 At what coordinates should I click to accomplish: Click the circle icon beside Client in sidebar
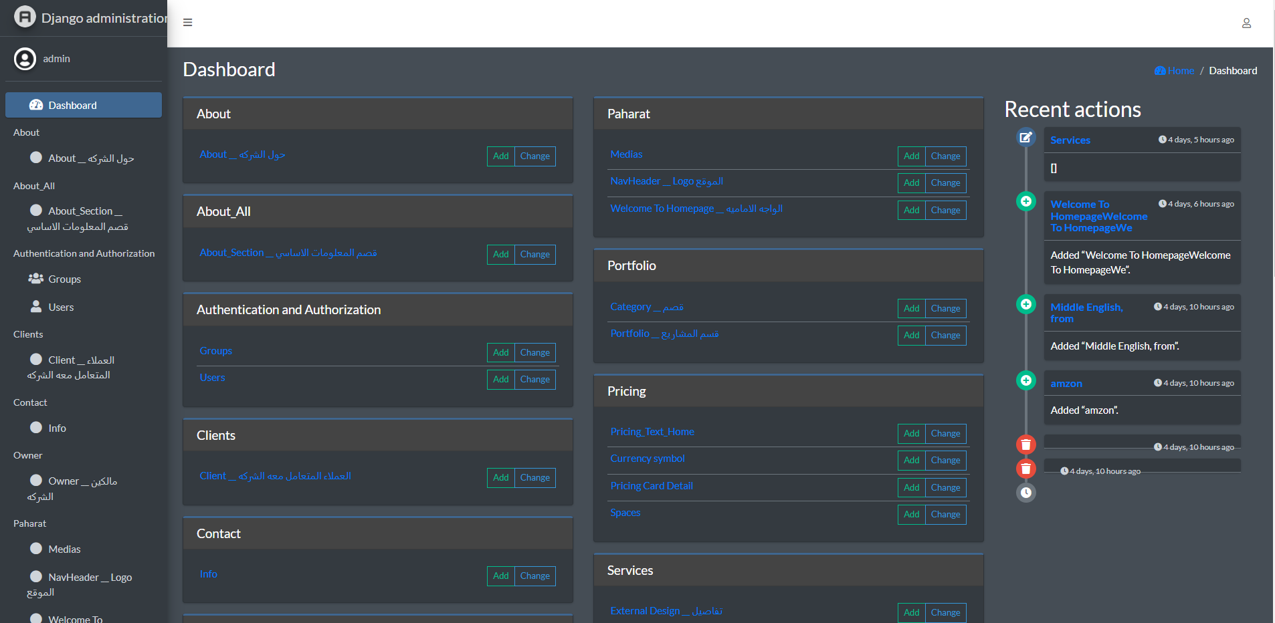point(36,360)
